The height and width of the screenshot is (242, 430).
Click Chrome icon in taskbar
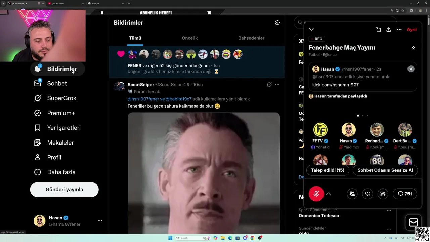click(x=252, y=238)
